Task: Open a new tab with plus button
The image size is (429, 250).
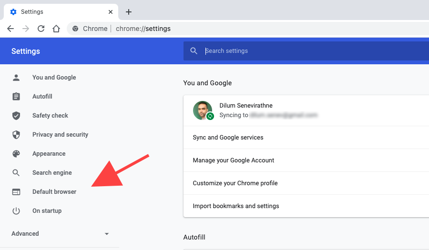Action: [129, 12]
